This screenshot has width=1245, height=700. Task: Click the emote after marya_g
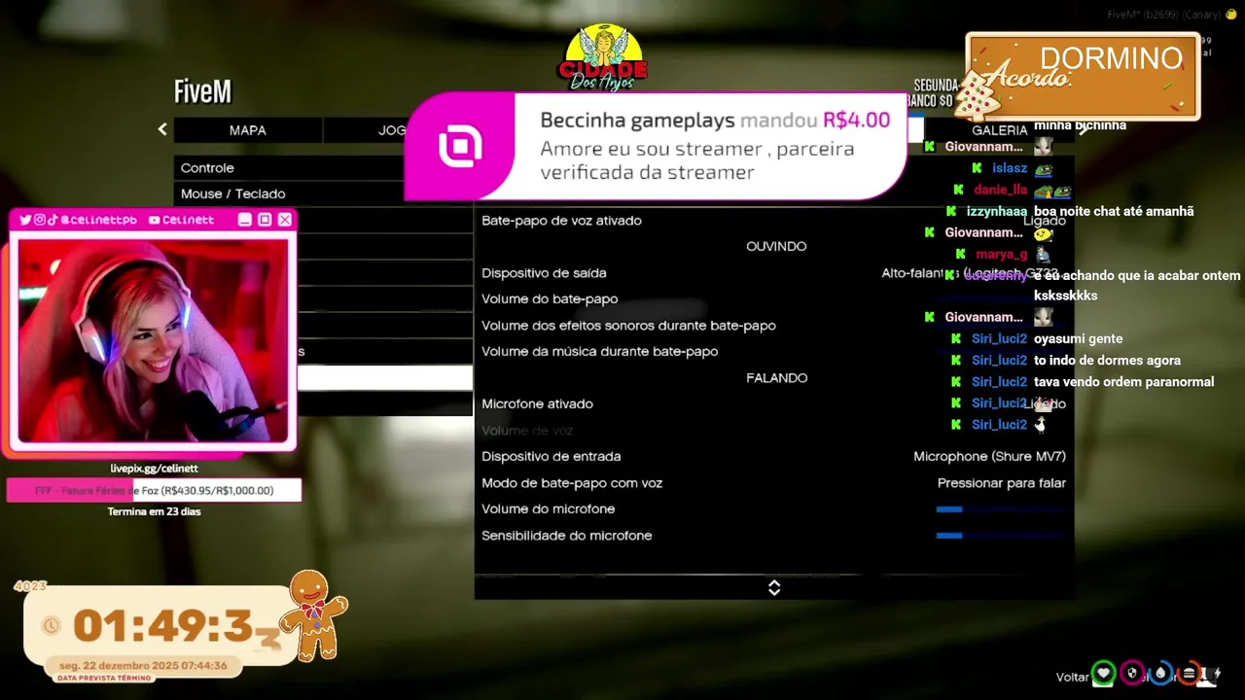1043,254
